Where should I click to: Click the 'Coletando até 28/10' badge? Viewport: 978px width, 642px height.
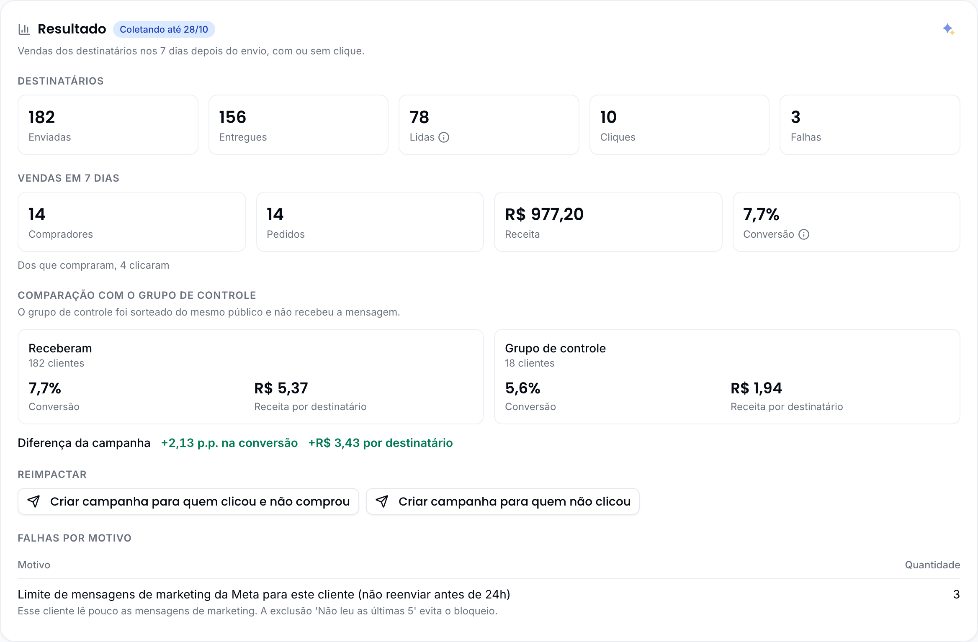click(164, 29)
